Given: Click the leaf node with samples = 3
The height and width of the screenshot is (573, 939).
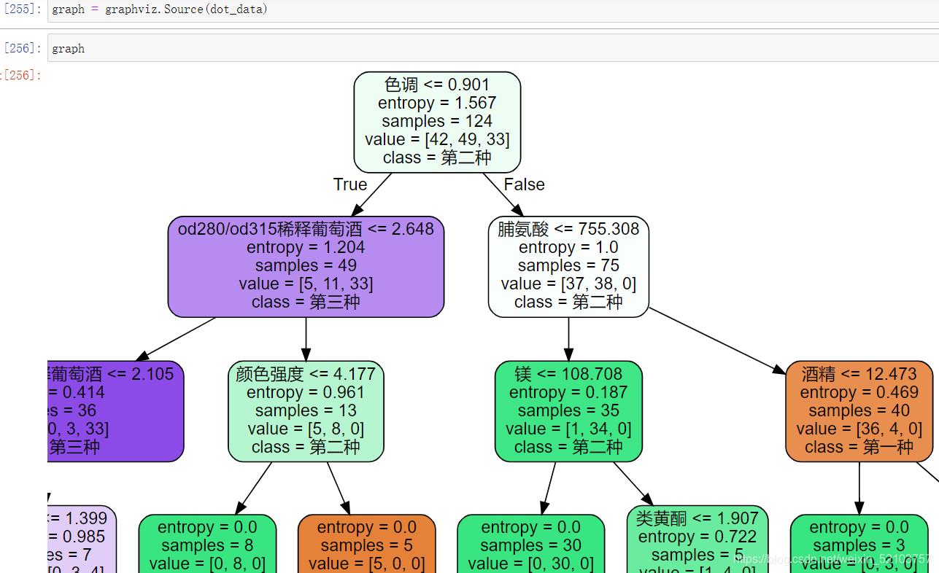Looking at the screenshot, I should pos(859,544).
